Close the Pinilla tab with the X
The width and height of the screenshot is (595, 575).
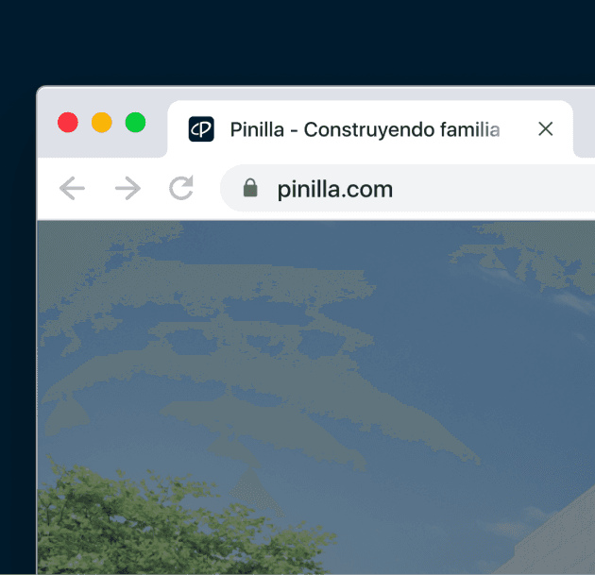(x=545, y=129)
